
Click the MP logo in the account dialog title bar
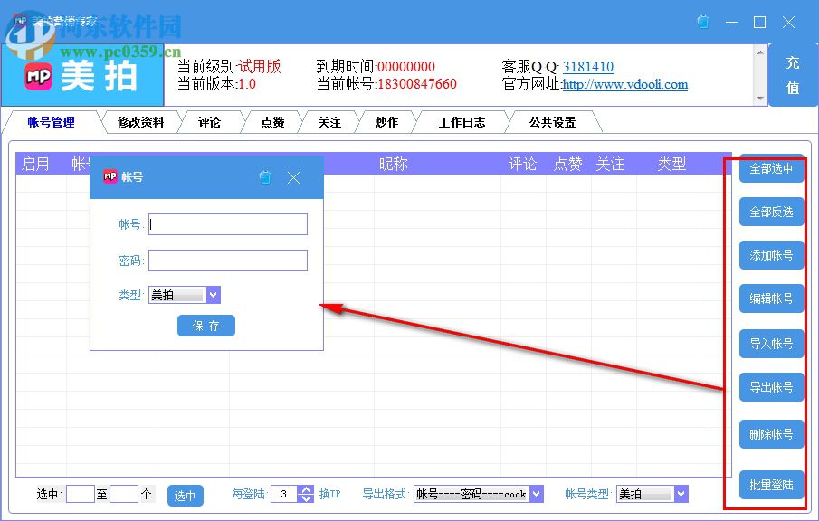point(110,177)
